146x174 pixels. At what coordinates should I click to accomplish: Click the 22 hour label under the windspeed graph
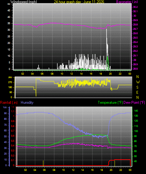click(x=120, y=74)
